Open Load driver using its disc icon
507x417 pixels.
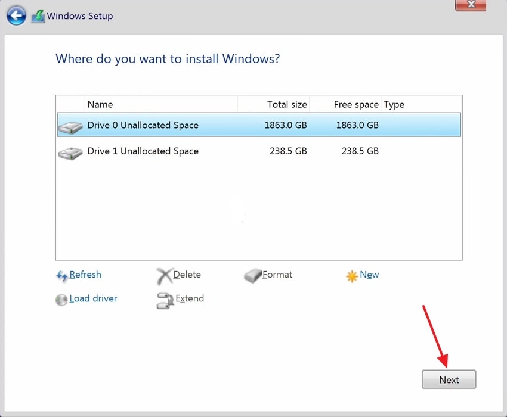61,300
